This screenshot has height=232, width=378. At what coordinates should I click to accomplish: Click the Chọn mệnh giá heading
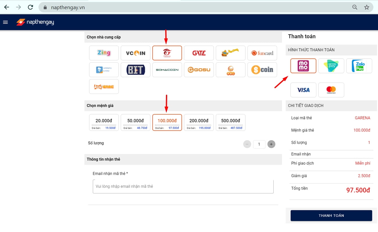click(x=100, y=106)
